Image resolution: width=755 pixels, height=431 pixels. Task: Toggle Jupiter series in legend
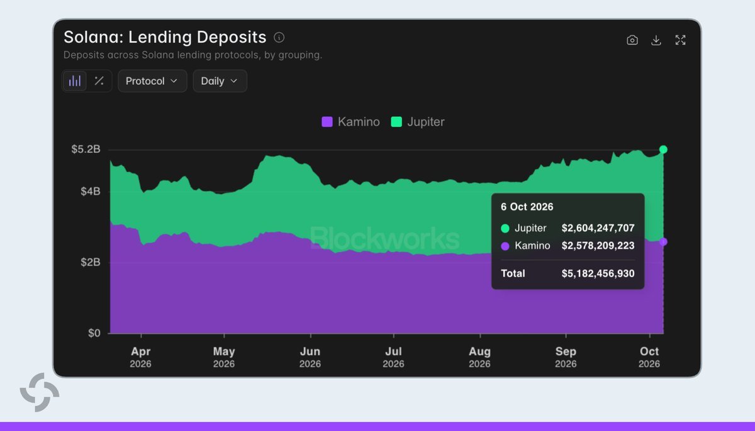(418, 122)
